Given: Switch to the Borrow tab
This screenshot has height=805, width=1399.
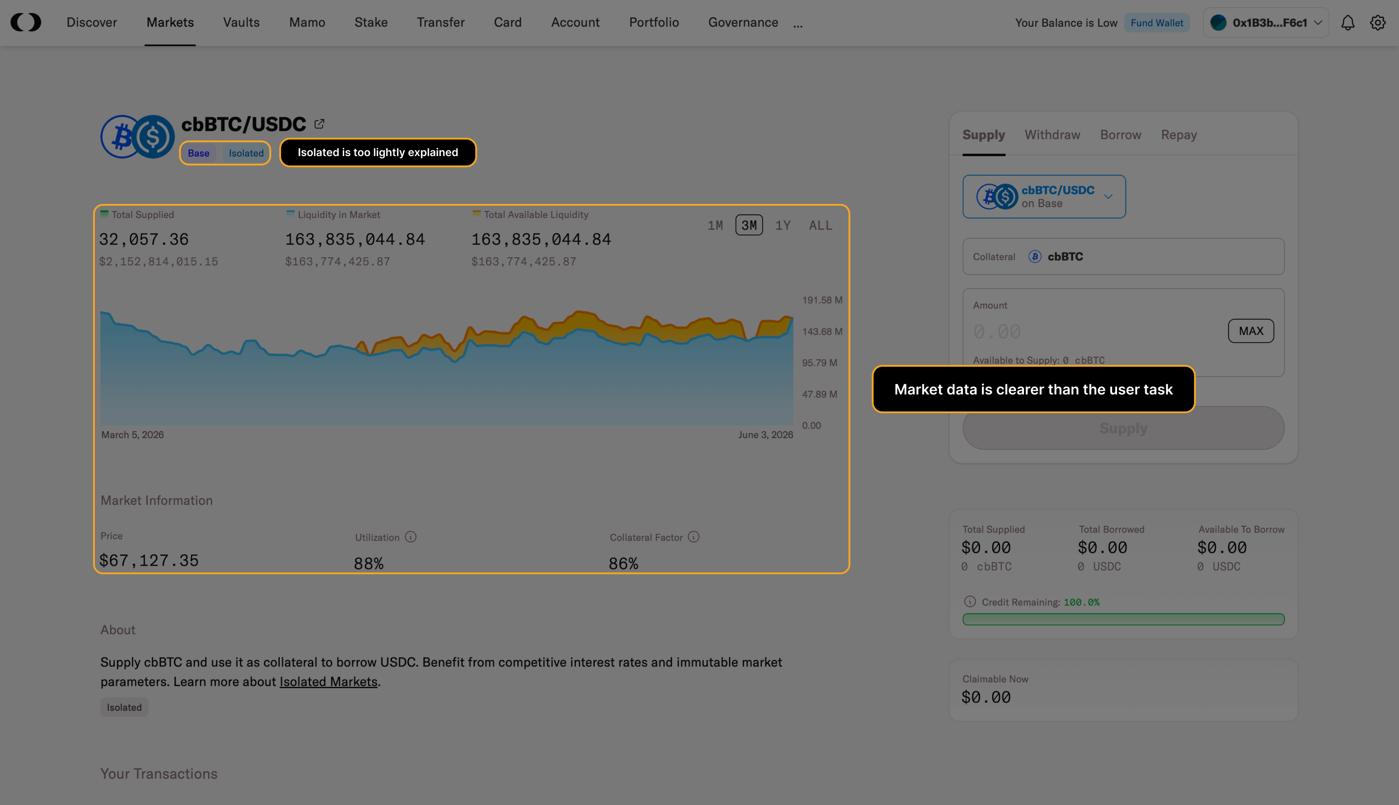Looking at the screenshot, I should click(1121, 135).
